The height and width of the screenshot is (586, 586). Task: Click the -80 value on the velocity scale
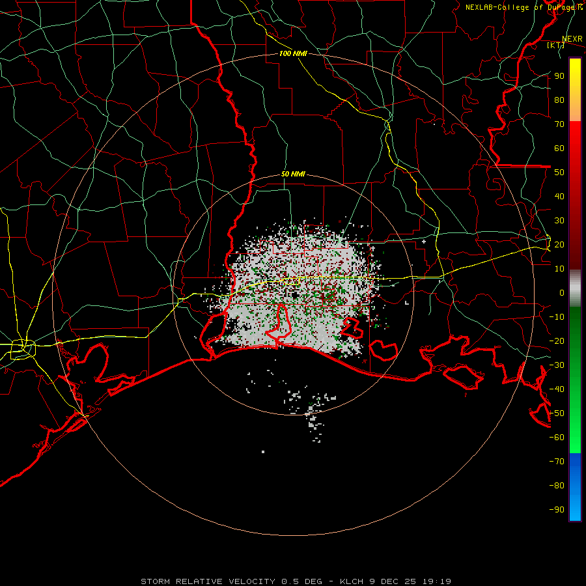[x=557, y=486]
